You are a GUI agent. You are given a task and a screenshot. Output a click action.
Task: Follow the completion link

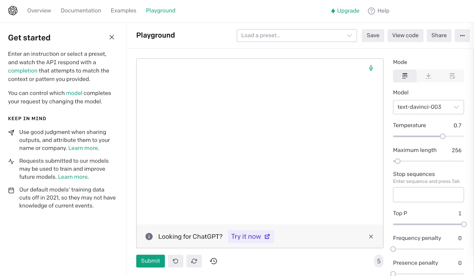coord(23,71)
